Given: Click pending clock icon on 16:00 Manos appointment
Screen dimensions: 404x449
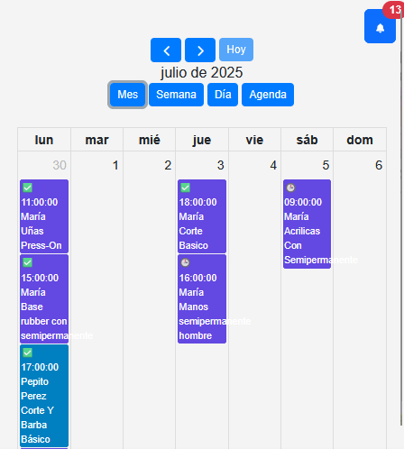Looking at the screenshot, I should point(185,262).
